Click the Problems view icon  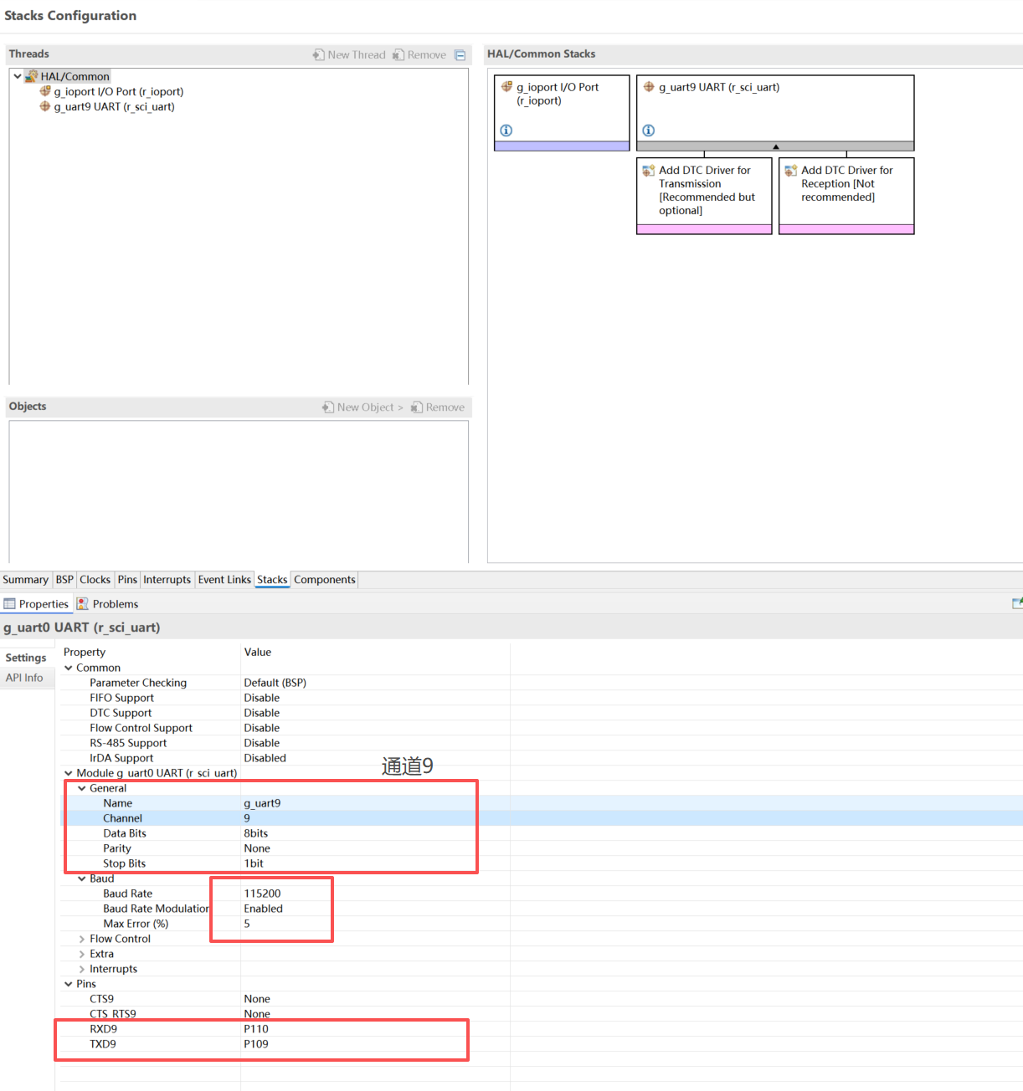pyautogui.click(x=83, y=604)
